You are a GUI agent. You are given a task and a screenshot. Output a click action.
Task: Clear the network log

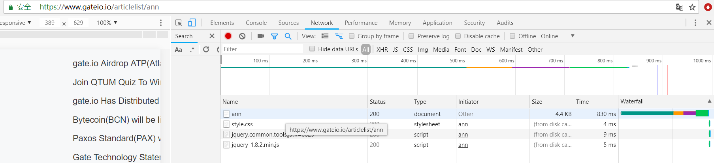pos(242,36)
